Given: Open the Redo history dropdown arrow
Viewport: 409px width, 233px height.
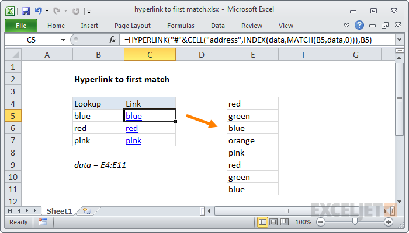Looking at the screenshot, I should [x=65, y=11].
